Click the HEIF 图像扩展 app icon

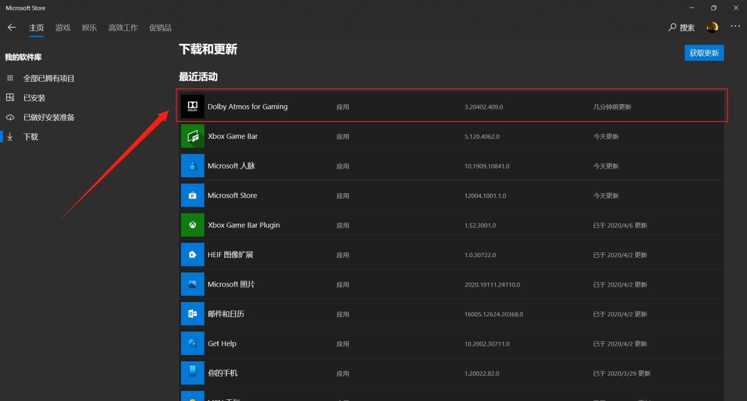point(192,254)
